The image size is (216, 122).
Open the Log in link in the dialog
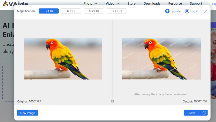point(194,11)
